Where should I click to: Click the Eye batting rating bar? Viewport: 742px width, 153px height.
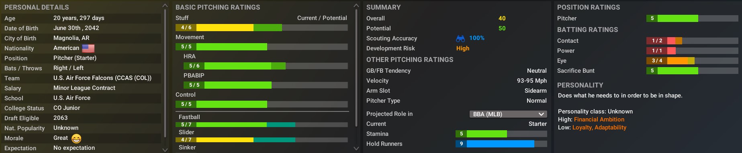(x=692, y=61)
